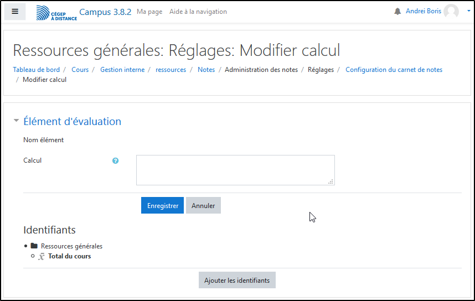Focus the Calcul text area
475x301 pixels.
[235, 170]
